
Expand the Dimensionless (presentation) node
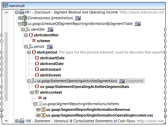click(20, 18)
